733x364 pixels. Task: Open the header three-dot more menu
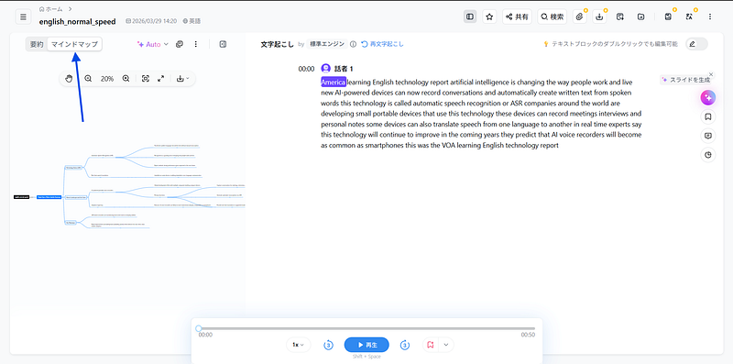click(709, 17)
